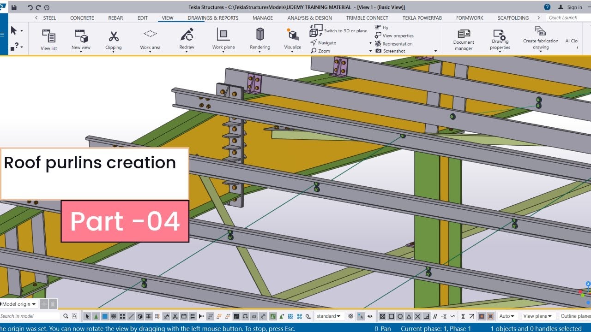This screenshot has height=332, width=591.
Task: Open the Work plane tool
Action: pos(223,40)
